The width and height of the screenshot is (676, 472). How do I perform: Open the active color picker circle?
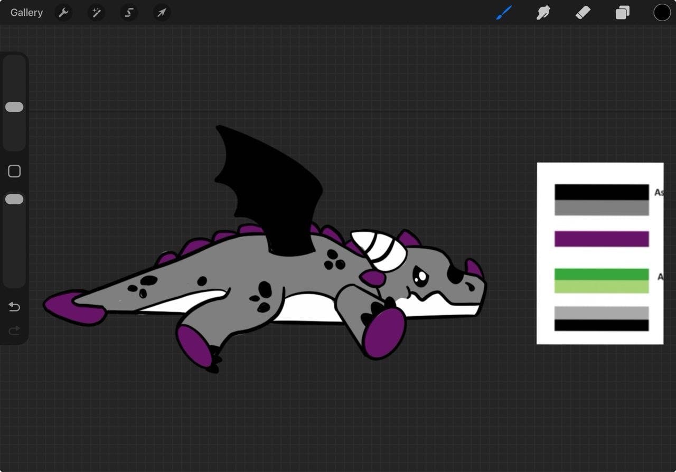pos(662,13)
